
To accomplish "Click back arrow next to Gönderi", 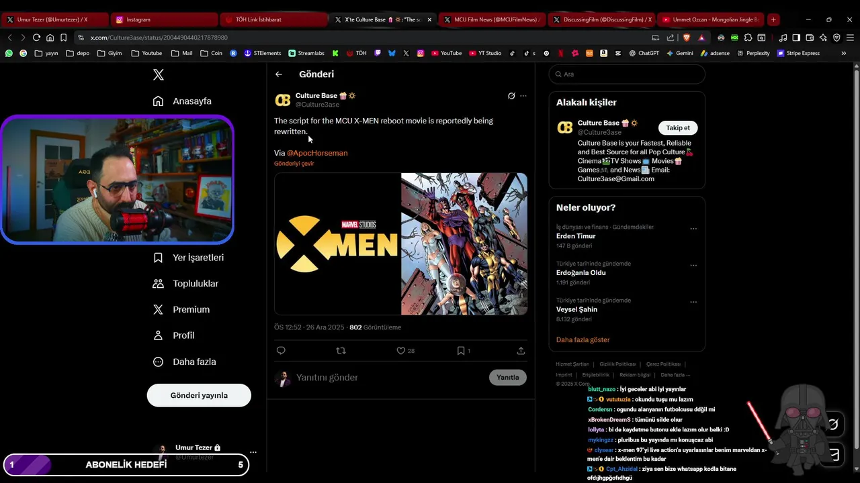I will (279, 74).
